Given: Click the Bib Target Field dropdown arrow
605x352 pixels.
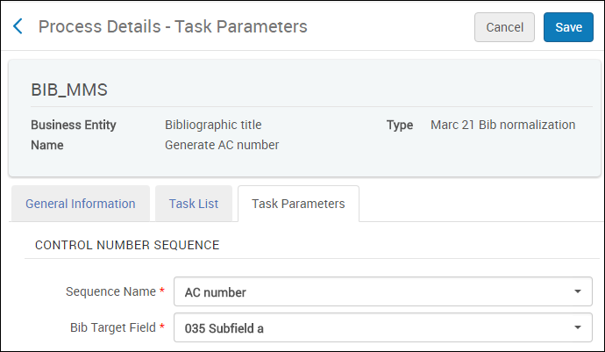Looking at the screenshot, I should [x=577, y=328].
